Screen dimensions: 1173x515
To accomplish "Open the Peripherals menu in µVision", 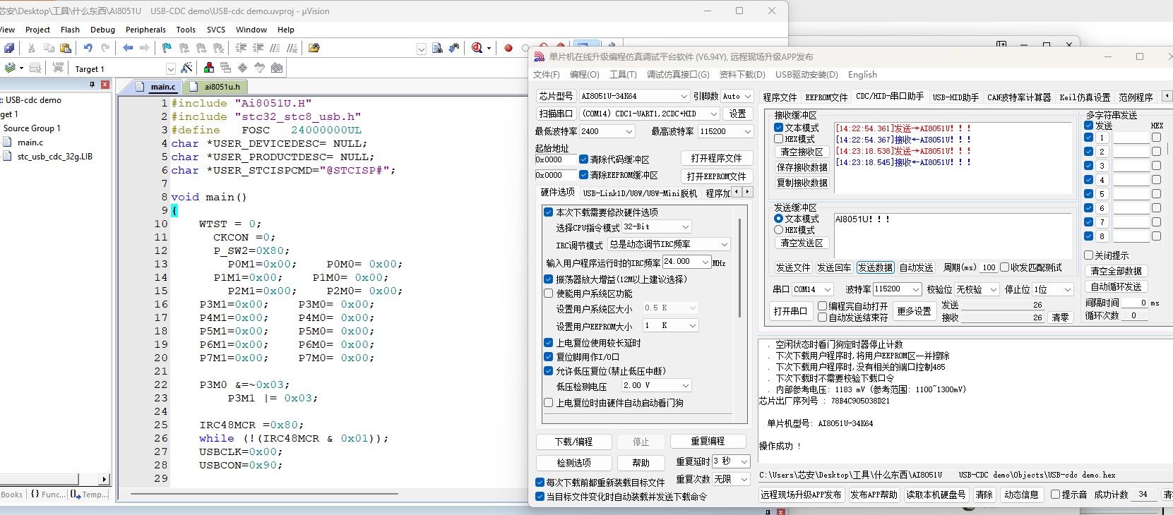I will tap(145, 30).
